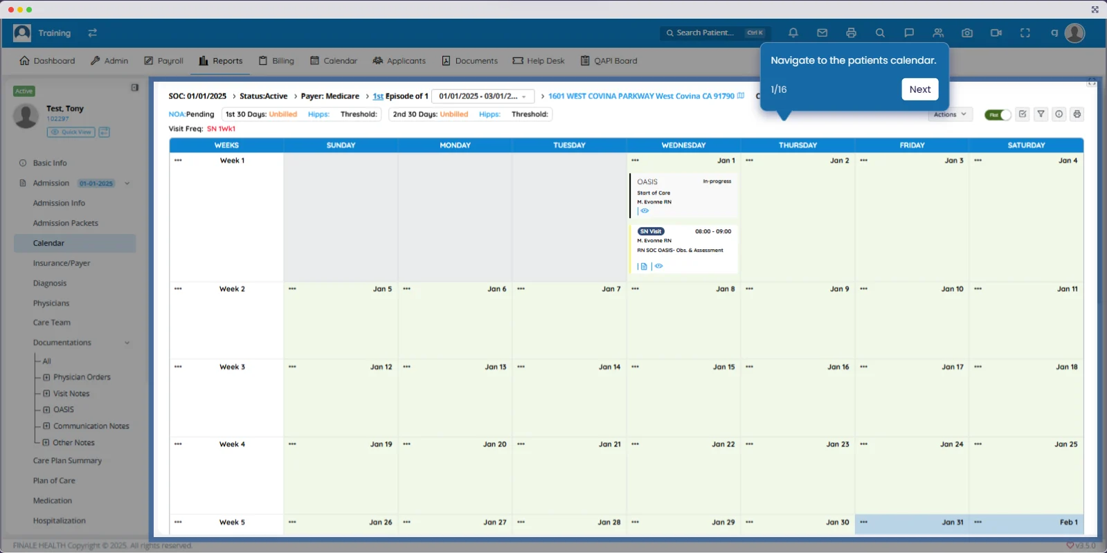Open Medication in sidebar

[52, 501]
